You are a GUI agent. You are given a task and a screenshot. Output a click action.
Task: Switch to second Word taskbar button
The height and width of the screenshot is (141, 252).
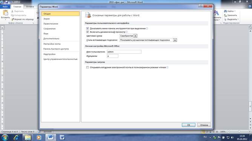62,138
